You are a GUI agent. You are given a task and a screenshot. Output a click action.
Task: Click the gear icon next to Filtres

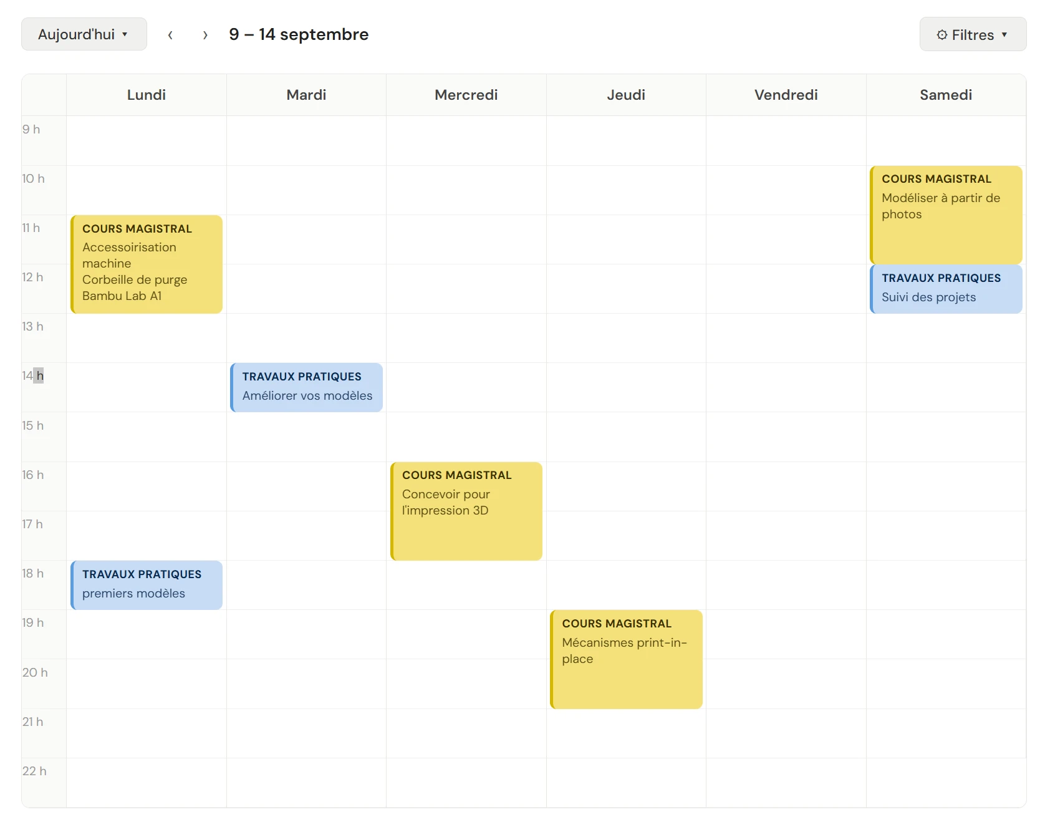941,34
